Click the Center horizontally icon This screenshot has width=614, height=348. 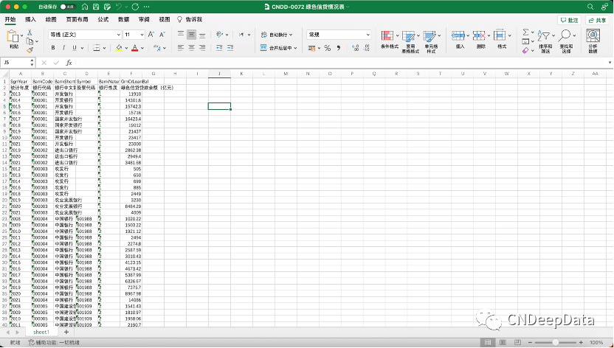(x=191, y=48)
